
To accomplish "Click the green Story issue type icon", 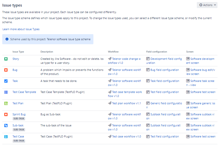I will coord(6,59).
